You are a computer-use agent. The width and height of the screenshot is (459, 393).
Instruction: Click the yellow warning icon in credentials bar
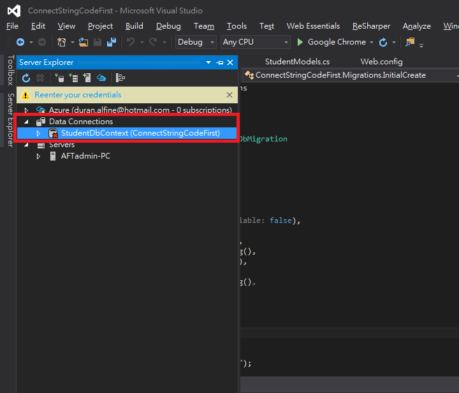[25, 95]
